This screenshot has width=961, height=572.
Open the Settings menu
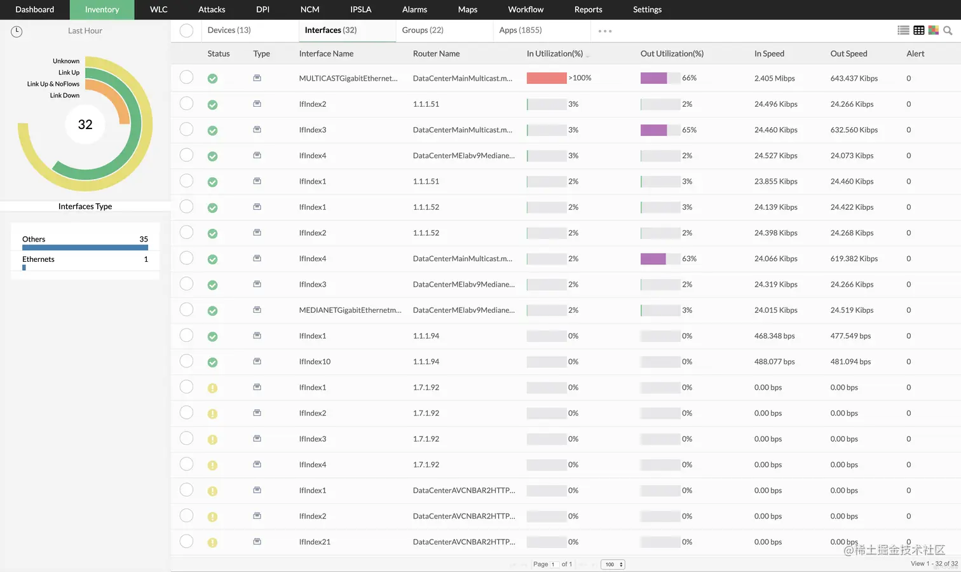click(647, 10)
